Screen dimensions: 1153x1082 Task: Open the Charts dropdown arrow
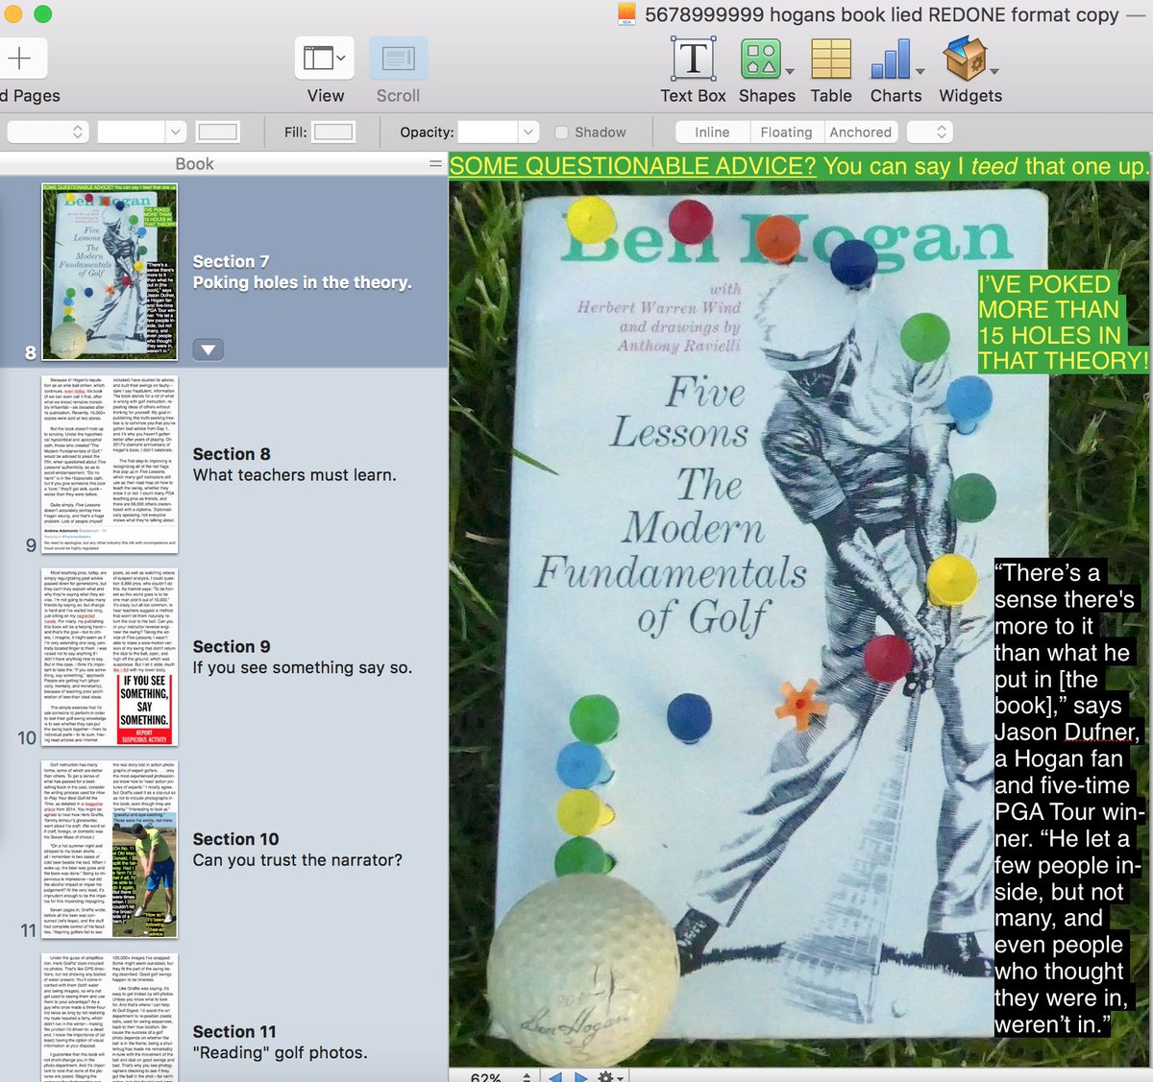point(920,72)
